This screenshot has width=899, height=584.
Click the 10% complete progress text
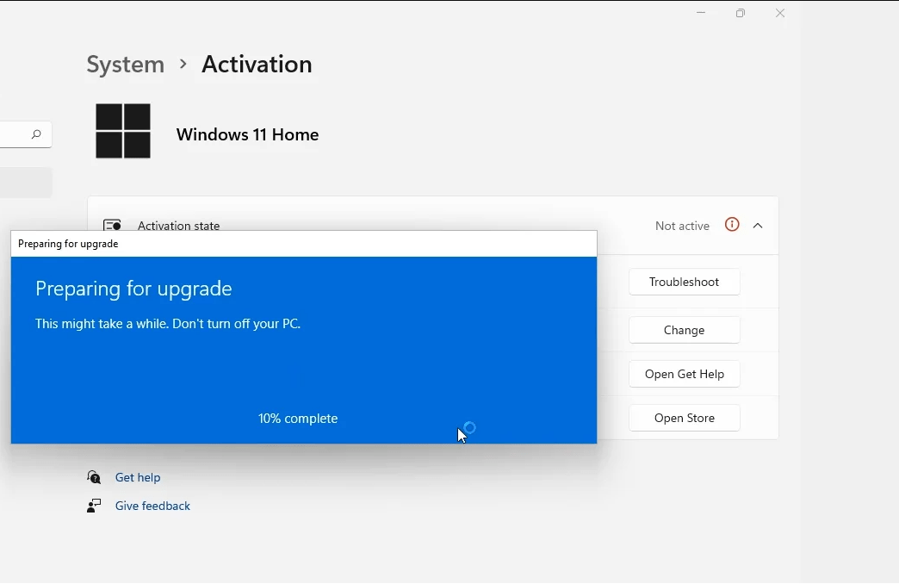coord(298,419)
